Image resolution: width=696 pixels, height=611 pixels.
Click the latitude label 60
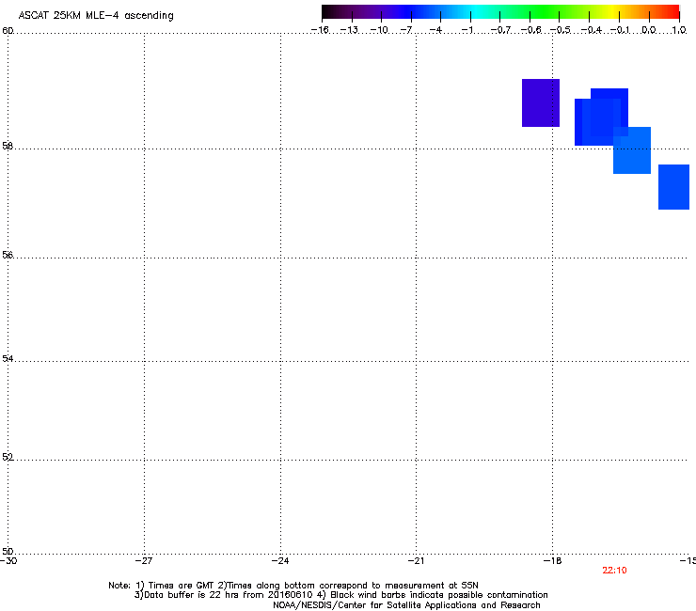[8, 31]
